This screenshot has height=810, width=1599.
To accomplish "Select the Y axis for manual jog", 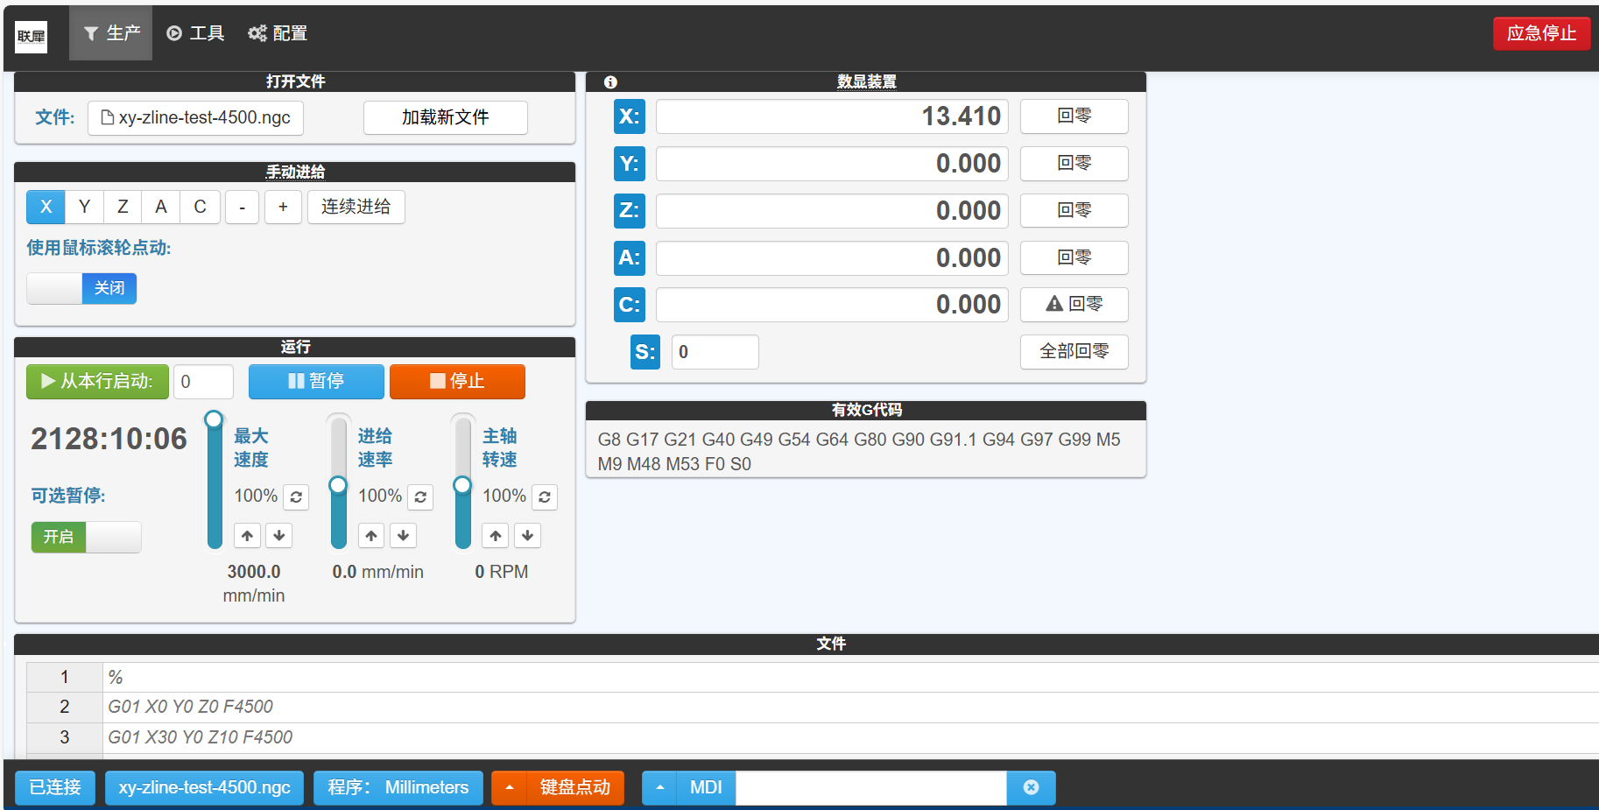I will 85,207.
